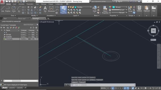Click Sign In link in title bar
Screen dimensions: 161x90
tap(120, 1)
